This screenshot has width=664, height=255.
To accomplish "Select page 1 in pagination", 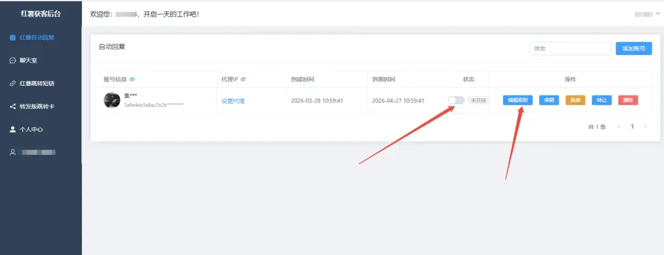I will click(x=632, y=126).
